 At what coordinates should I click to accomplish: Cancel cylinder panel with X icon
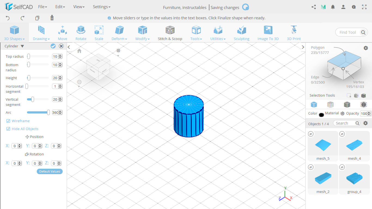(61, 46)
